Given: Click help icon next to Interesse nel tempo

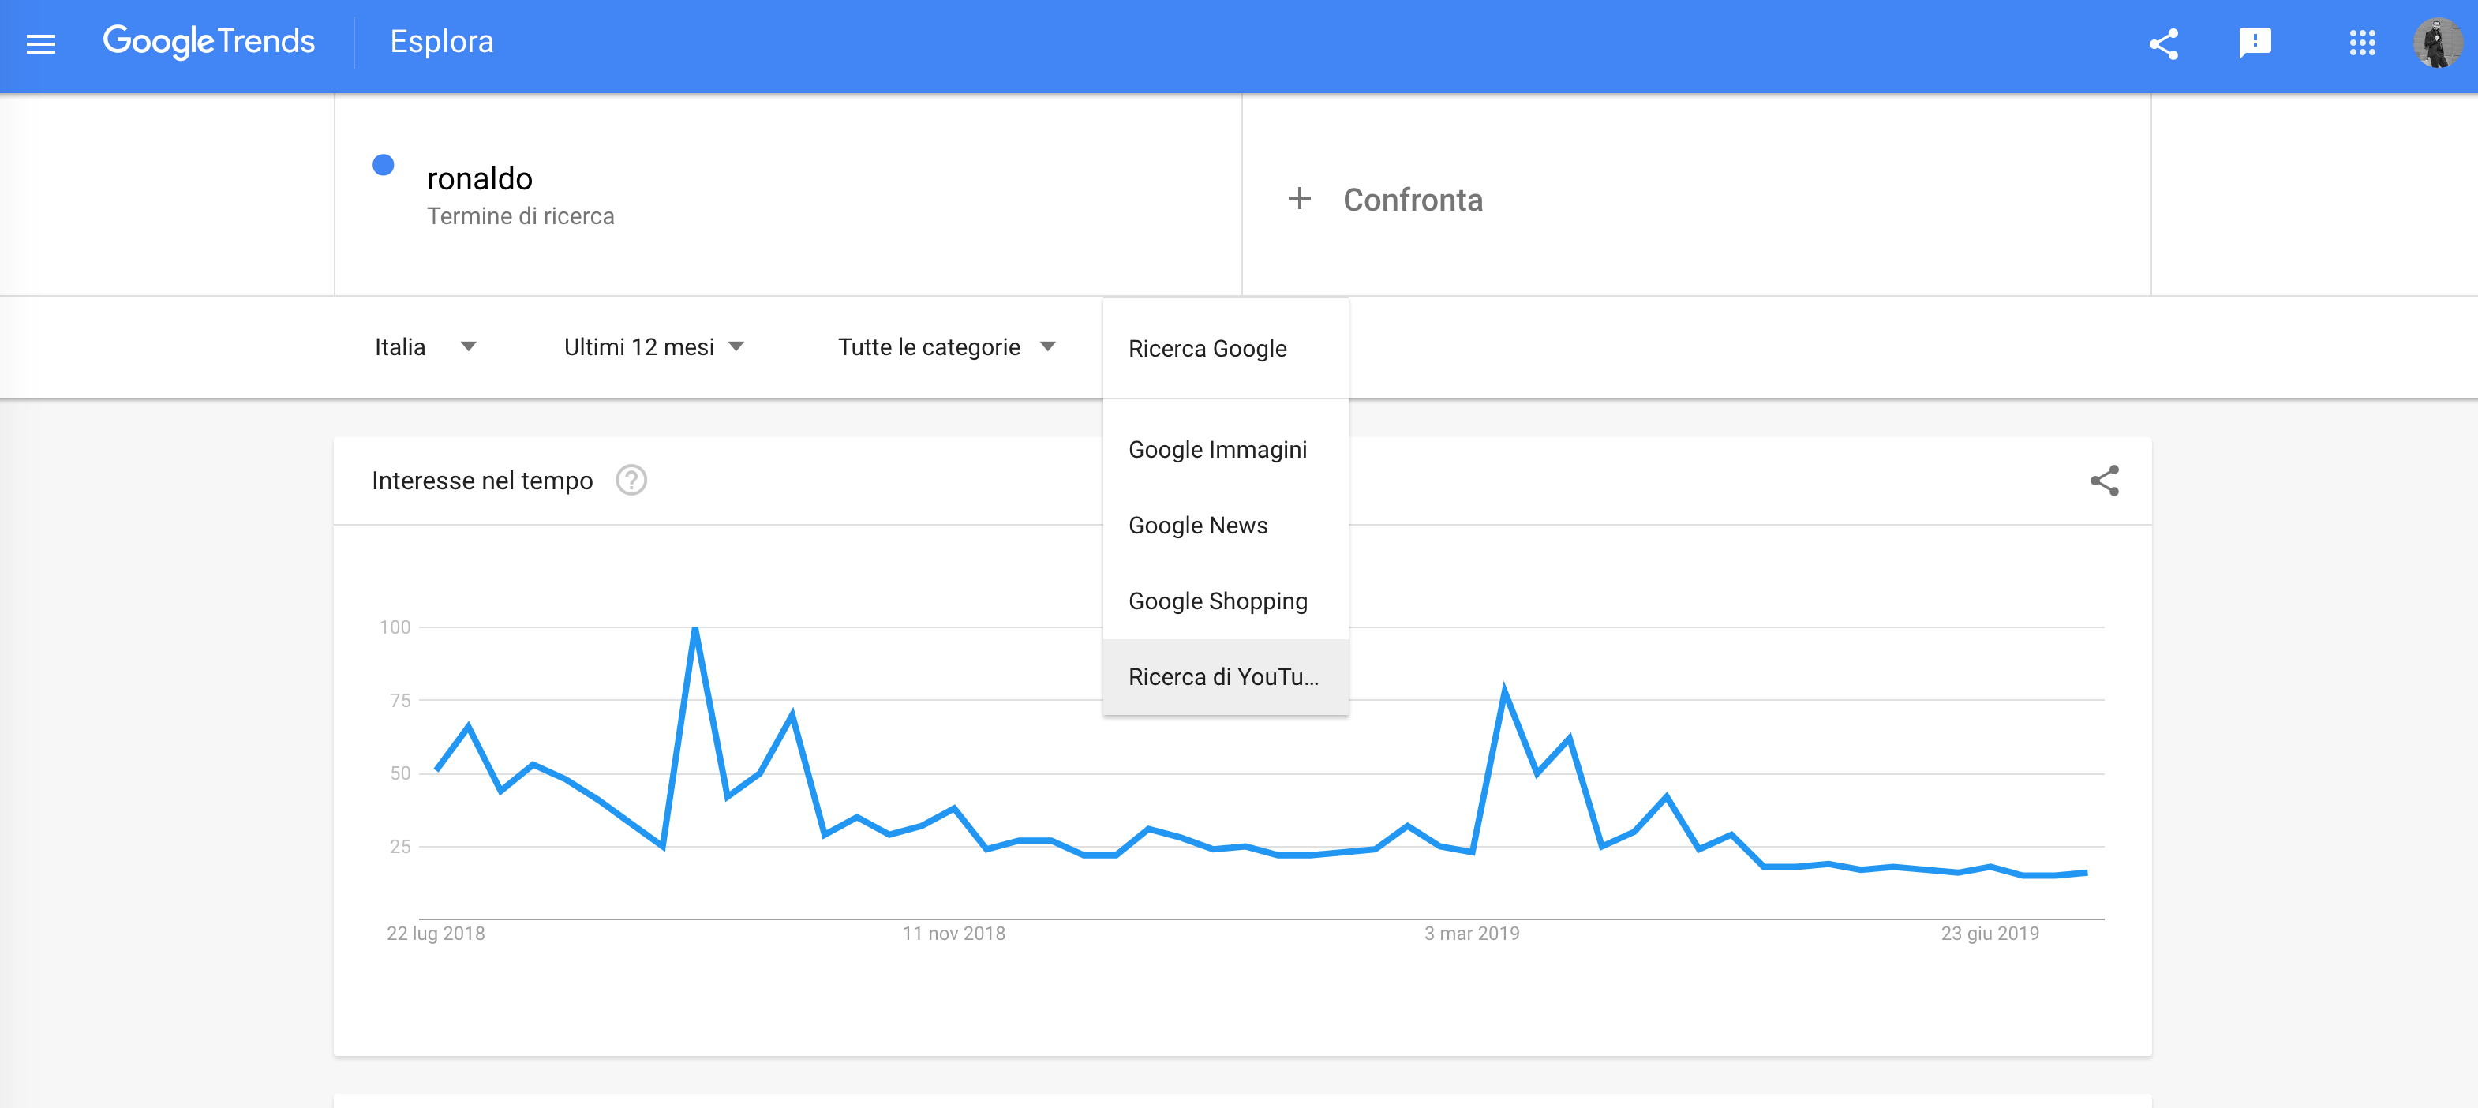Looking at the screenshot, I should coord(631,480).
